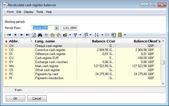Click the 9 ozn. status bar entry
This screenshot has height=106, width=169.
[19, 90]
